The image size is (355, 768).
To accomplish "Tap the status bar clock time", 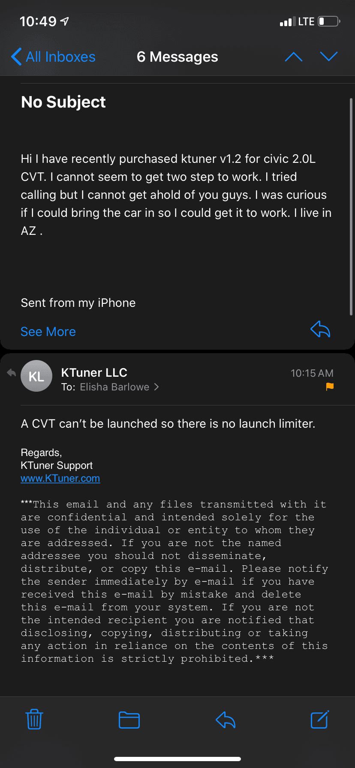I will (38, 21).
